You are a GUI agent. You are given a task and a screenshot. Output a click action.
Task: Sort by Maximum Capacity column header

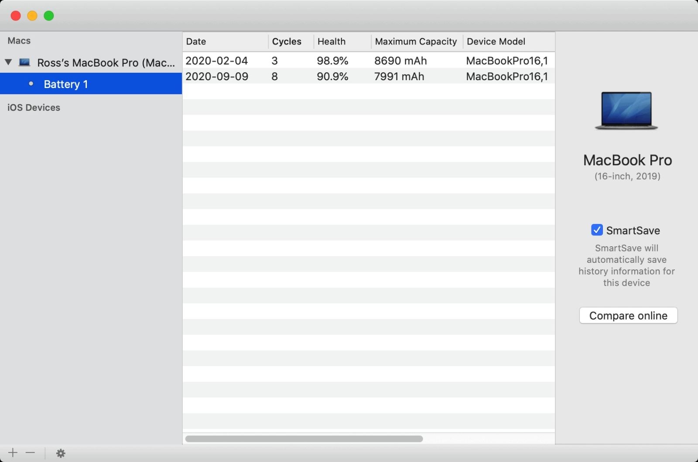tap(417, 41)
